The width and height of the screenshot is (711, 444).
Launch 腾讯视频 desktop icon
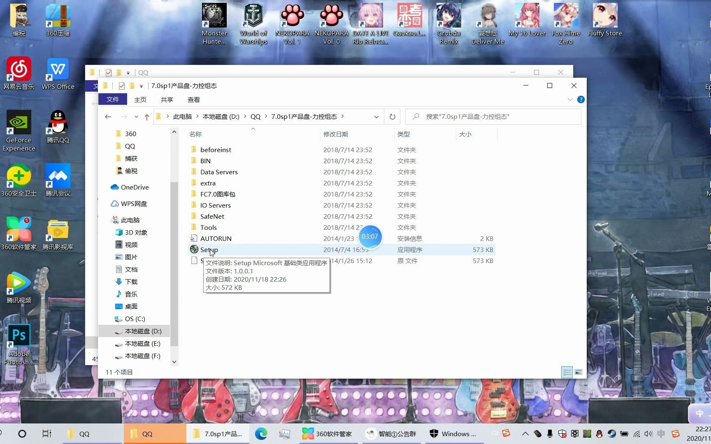click(x=19, y=287)
